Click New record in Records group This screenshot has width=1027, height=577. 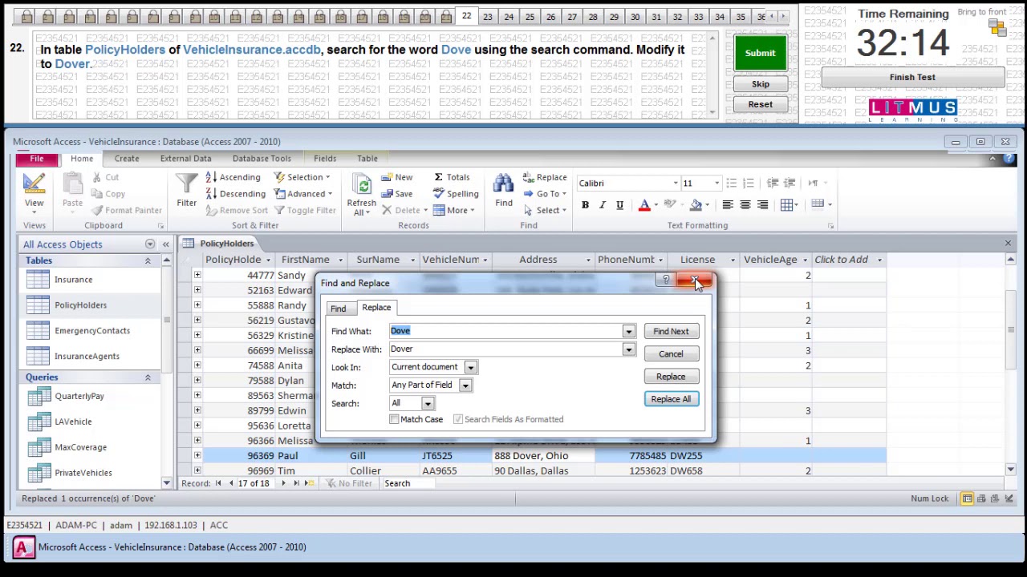(396, 177)
